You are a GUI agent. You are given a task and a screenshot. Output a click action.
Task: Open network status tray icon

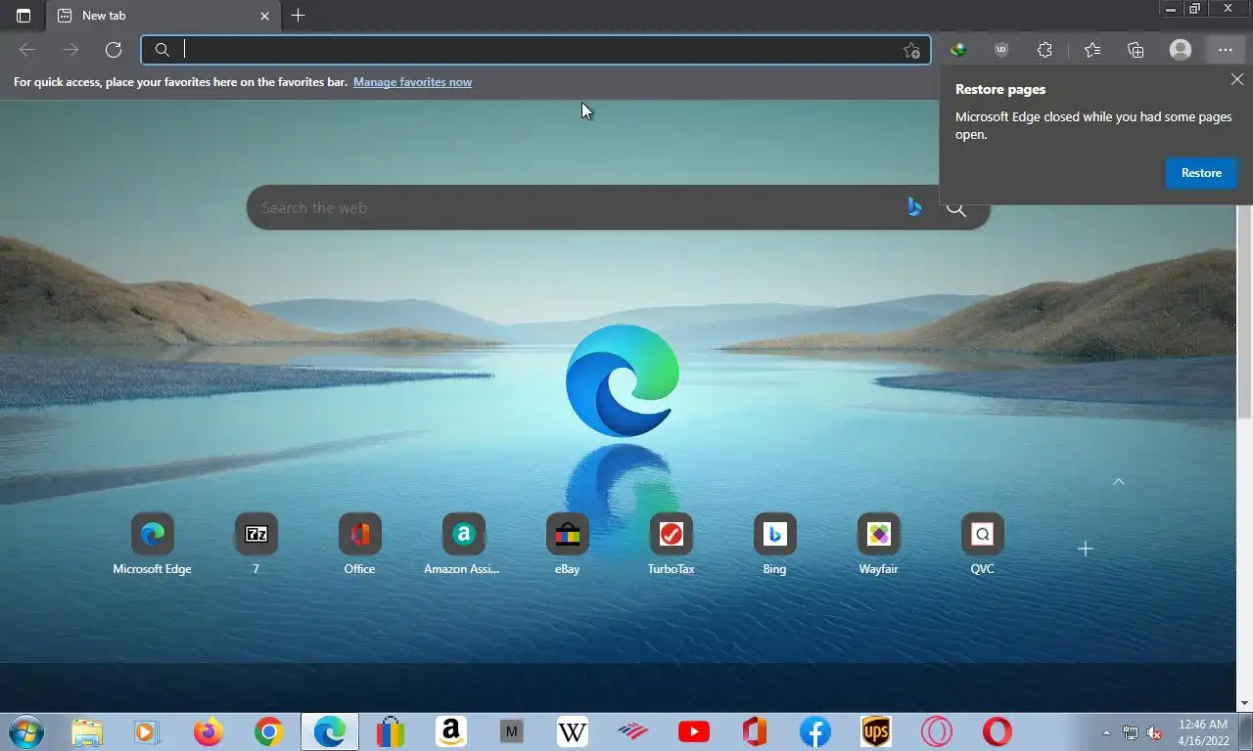(1131, 732)
